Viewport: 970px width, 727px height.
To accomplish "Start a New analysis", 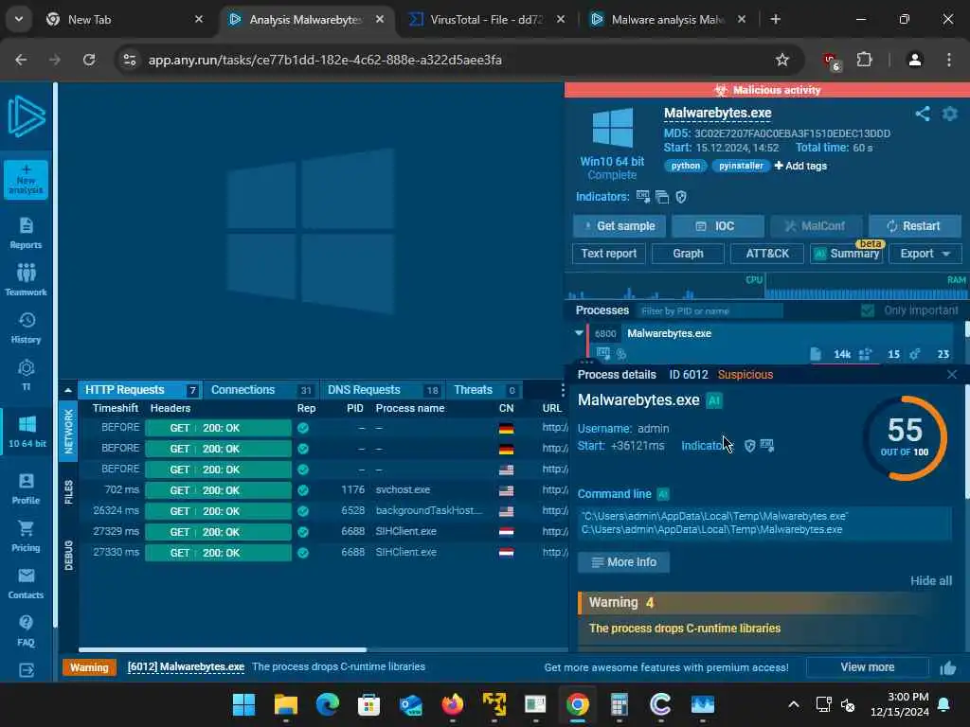I will coord(26,179).
